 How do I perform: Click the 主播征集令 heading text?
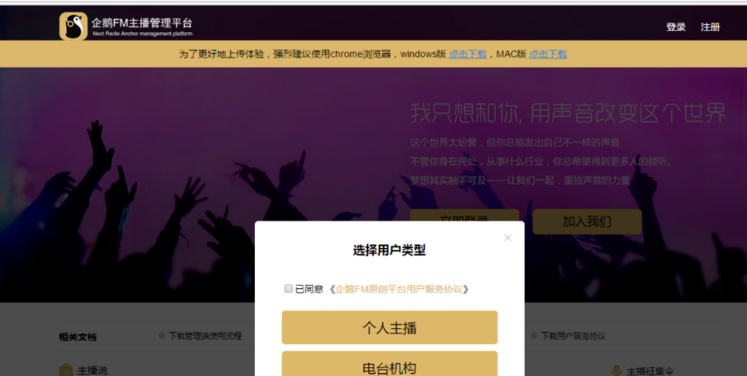651,371
